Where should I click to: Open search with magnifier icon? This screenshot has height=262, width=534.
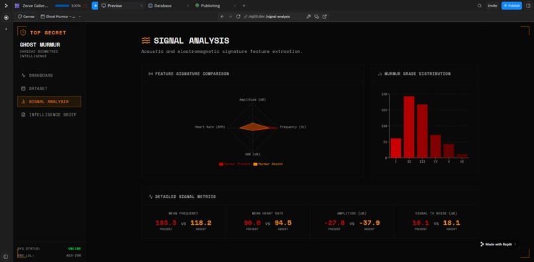[x=480, y=6]
